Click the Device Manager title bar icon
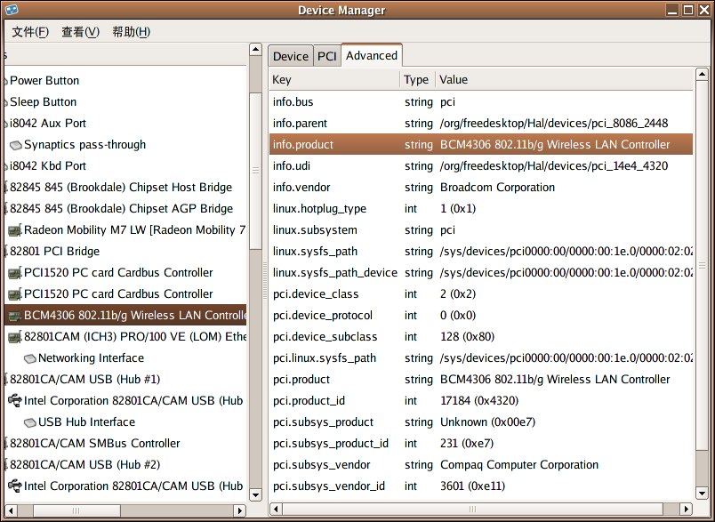The width and height of the screenshot is (715, 522). pyautogui.click(x=12, y=10)
